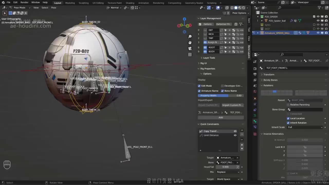Uncheck the Local Location checkbox

[x=288, y=118]
